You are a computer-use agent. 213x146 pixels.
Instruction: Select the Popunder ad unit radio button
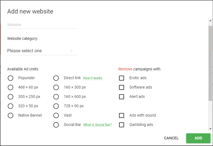point(10,78)
